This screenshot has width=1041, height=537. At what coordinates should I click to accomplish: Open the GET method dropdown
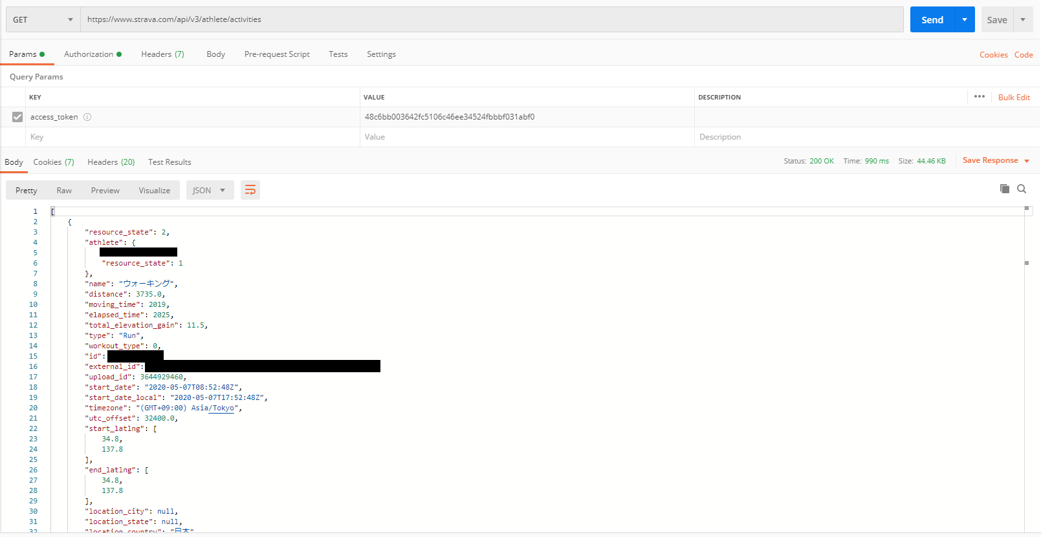[43, 19]
